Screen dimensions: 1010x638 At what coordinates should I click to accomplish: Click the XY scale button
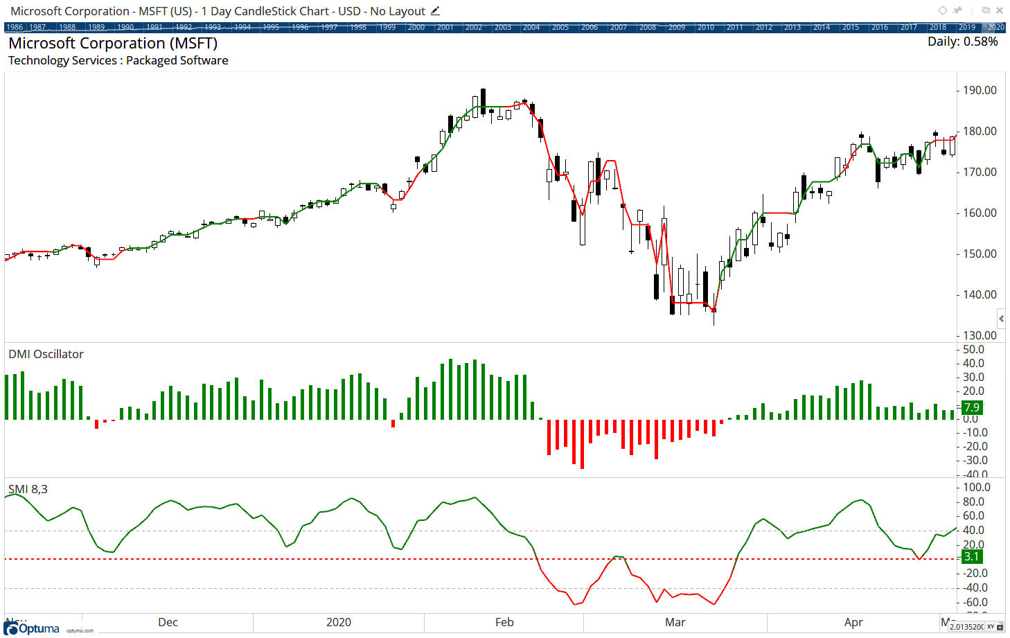coord(991,627)
